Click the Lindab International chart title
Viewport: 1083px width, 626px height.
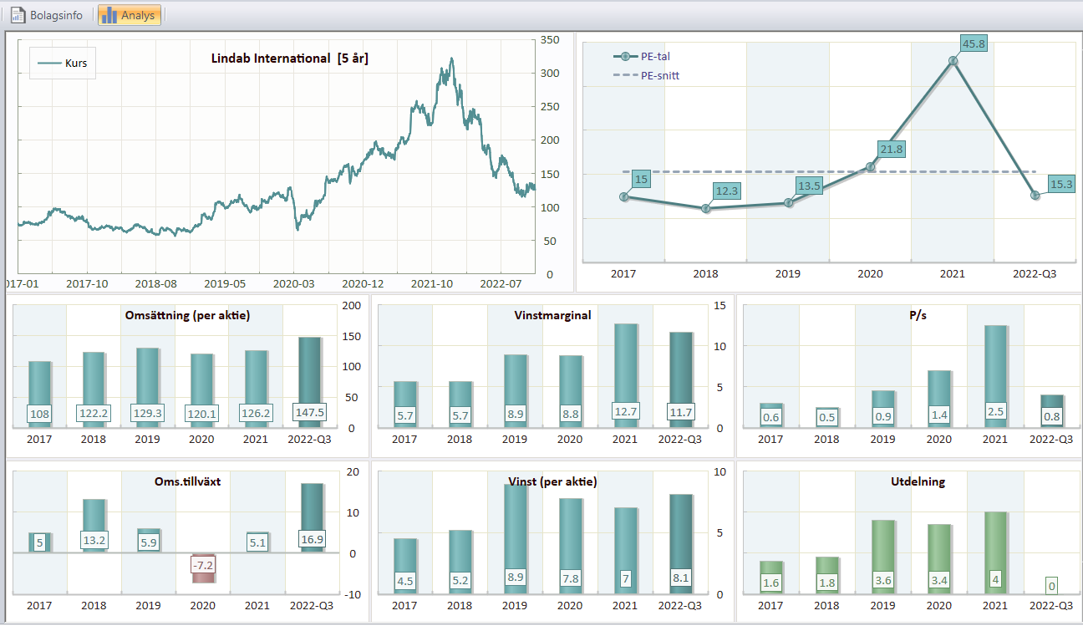[290, 59]
